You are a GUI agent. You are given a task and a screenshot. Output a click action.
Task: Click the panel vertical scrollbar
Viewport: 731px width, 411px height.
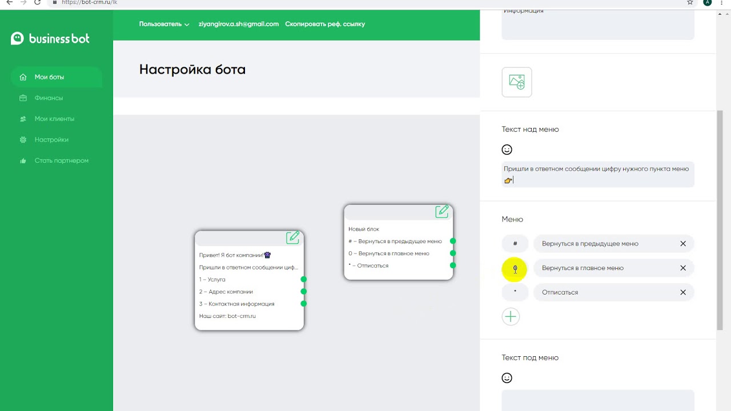[x=720, y=220]
